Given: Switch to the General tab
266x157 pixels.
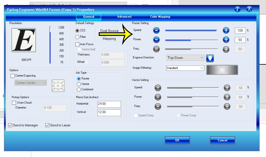Looking at the screenshot, I should tap(89, 17).
